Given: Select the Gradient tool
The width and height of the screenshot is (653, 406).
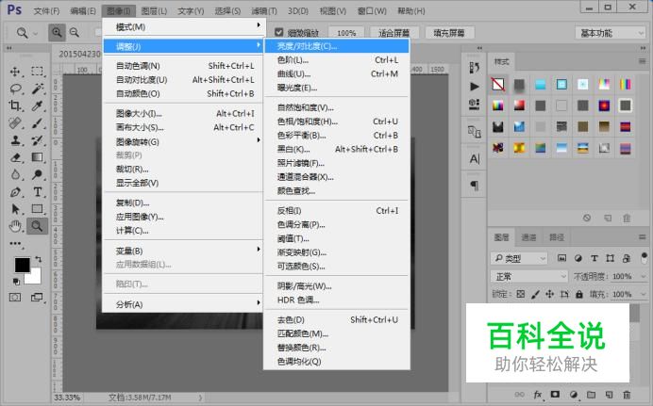Looking at the screenshot, I should click(x=37, y=157).
